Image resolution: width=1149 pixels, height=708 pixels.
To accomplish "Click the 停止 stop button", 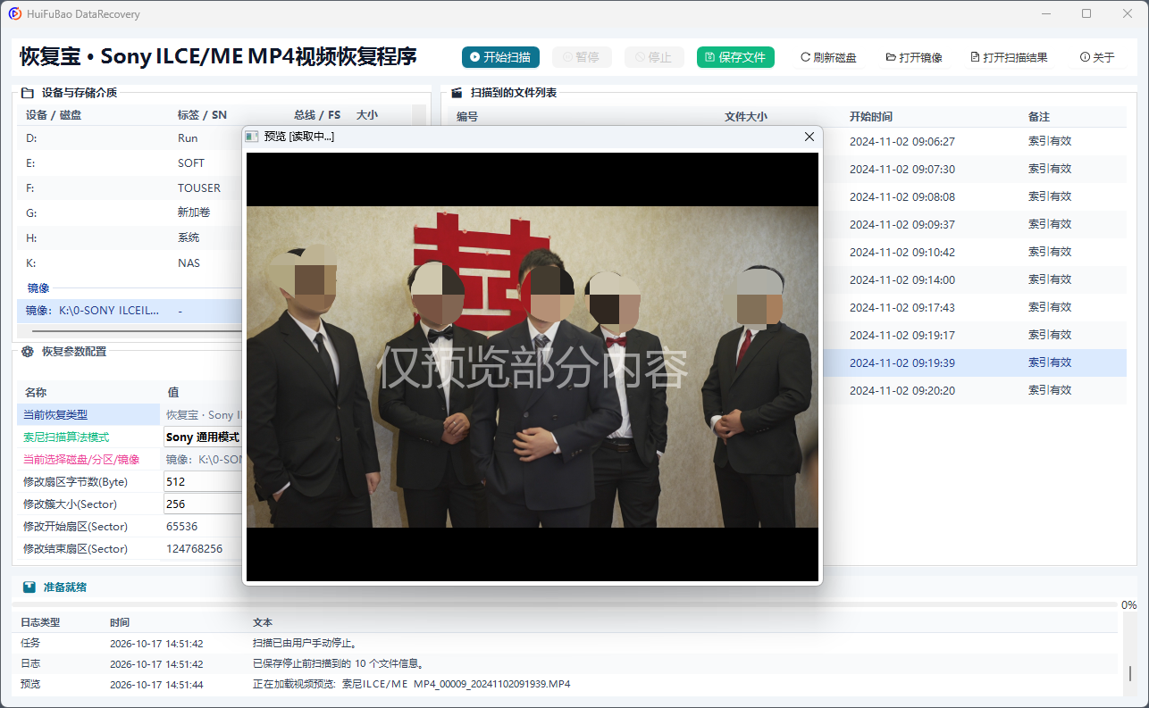I will pyautogui.click(x=654, y=57).
